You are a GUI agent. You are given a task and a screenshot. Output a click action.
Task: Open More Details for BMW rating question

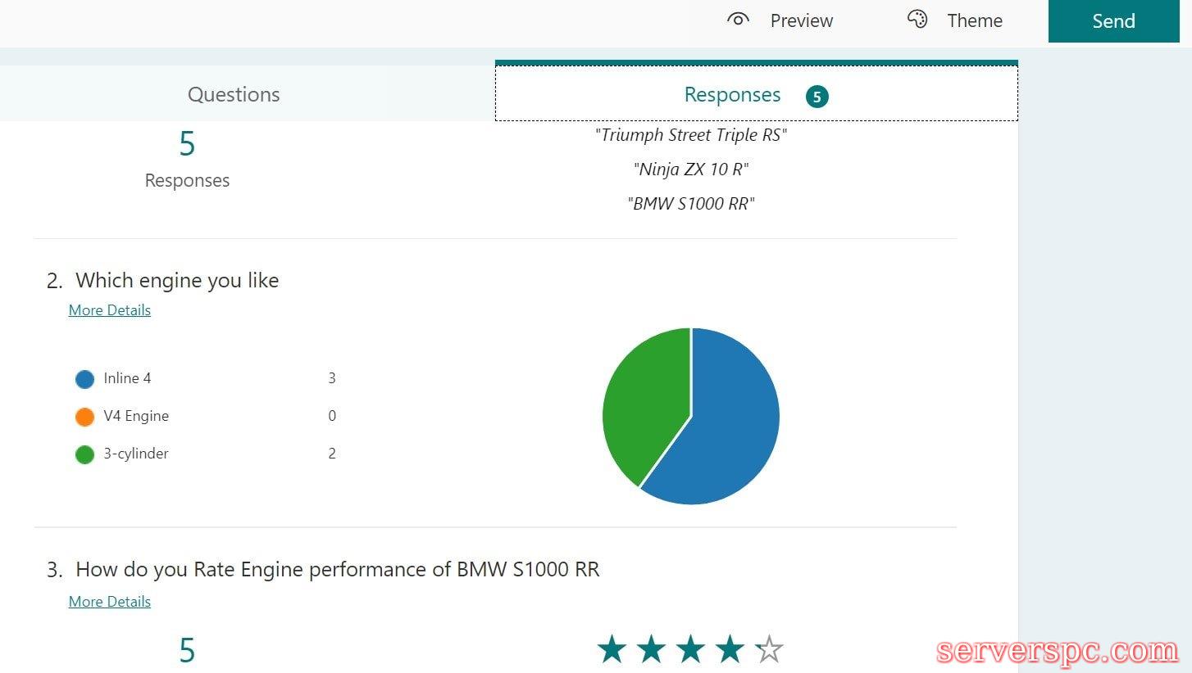110,602
